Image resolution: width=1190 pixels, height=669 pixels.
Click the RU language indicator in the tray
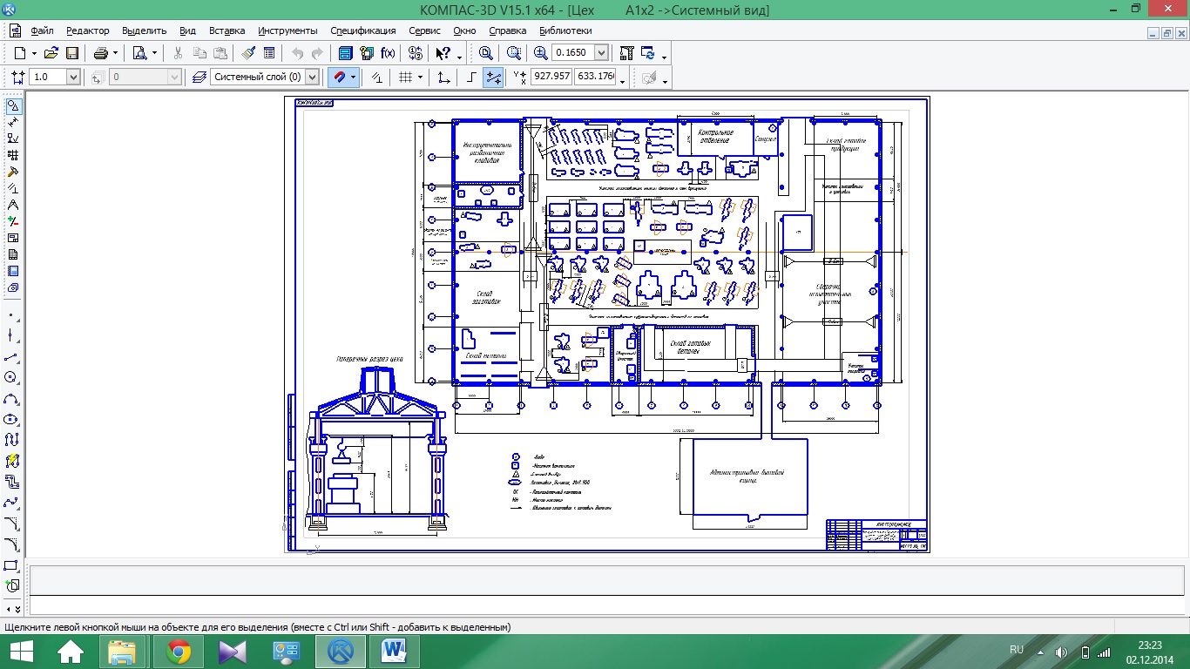point(1016,650)
